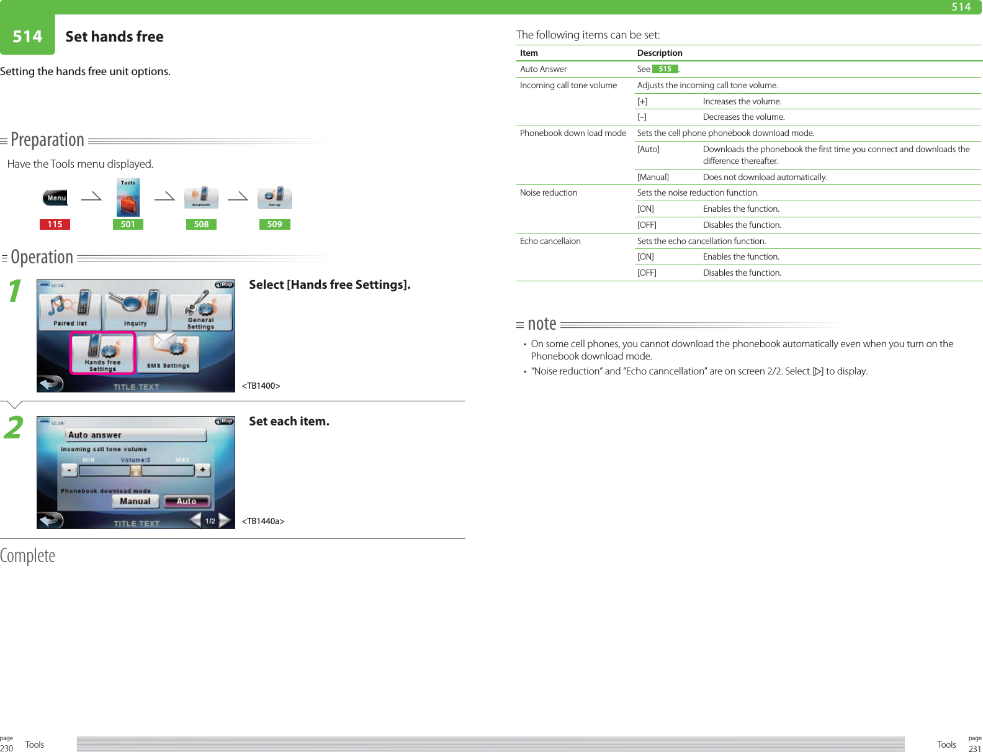Tap back arrow on the settings tiles screen

pos(51,384)
